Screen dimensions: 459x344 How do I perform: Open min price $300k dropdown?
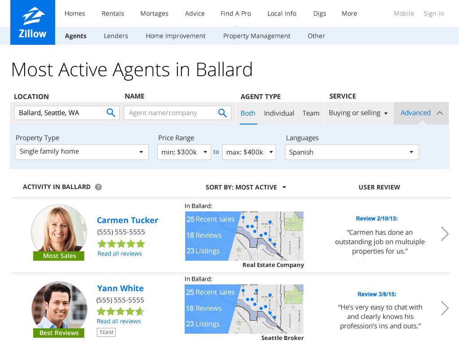coord(184,152)
